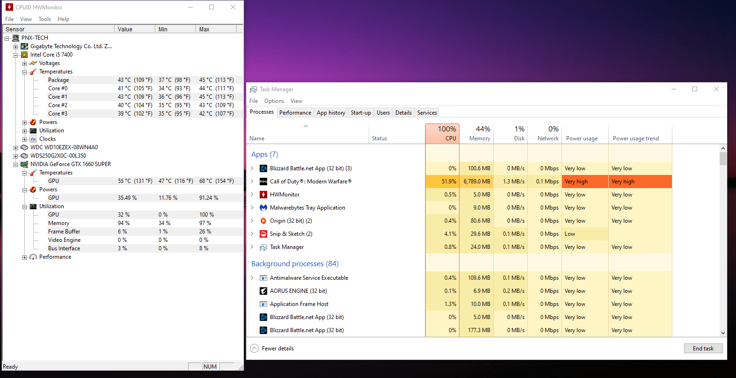
Task: Sort processes by the Memory column
Action: point(476,134)
